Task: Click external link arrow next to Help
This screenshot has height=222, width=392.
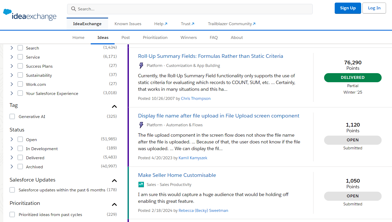Action: tap(166, 24)
